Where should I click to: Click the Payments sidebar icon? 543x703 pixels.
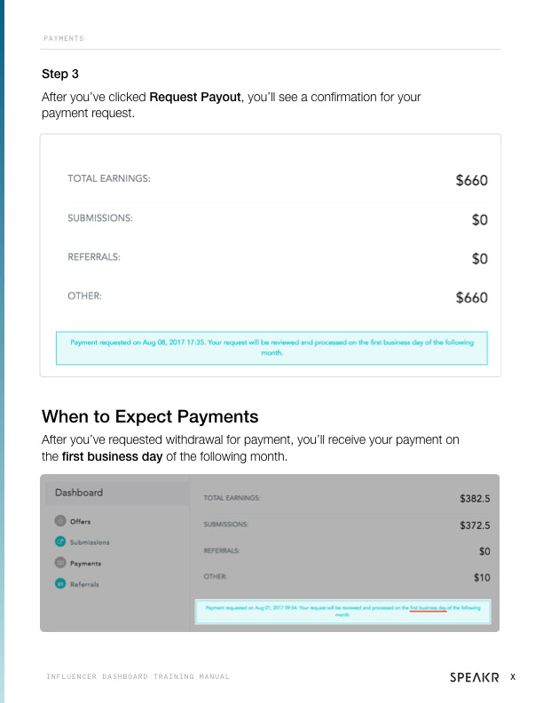point(60,562)
